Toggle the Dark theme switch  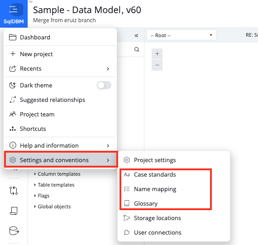(x=104, y=85)
